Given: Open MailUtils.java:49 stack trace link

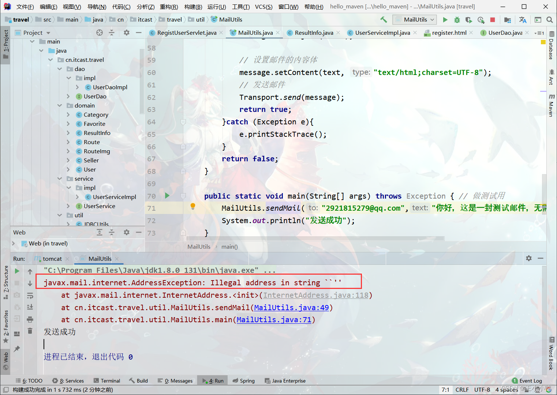Looking at the screenshot, I should [291, 308].
